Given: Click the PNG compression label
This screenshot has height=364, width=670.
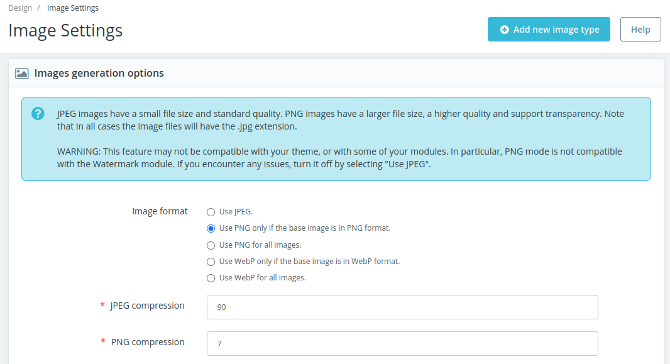Looking at the screenshot, I should click(x=148, y=342).
